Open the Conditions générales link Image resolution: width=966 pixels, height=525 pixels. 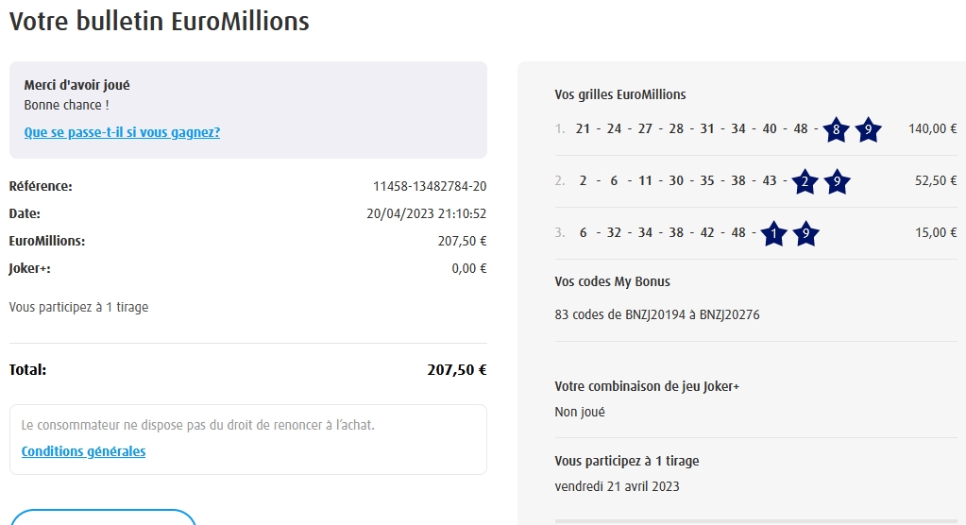tap(83, 451)
